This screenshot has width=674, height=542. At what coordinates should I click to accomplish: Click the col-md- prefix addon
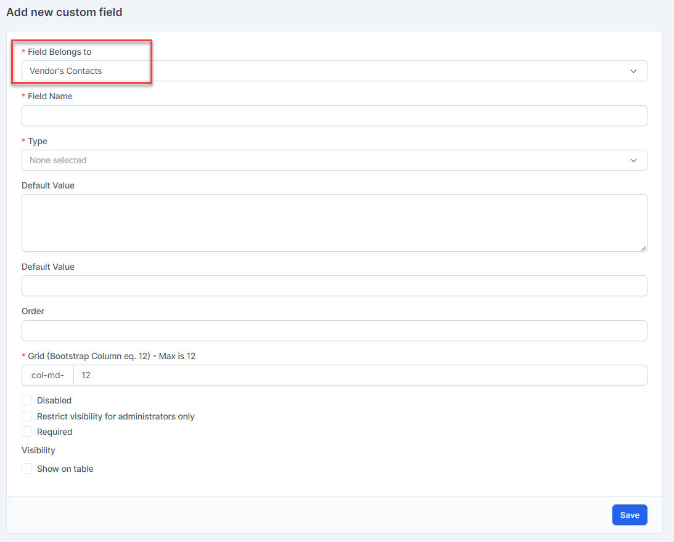tap(47, 375)
